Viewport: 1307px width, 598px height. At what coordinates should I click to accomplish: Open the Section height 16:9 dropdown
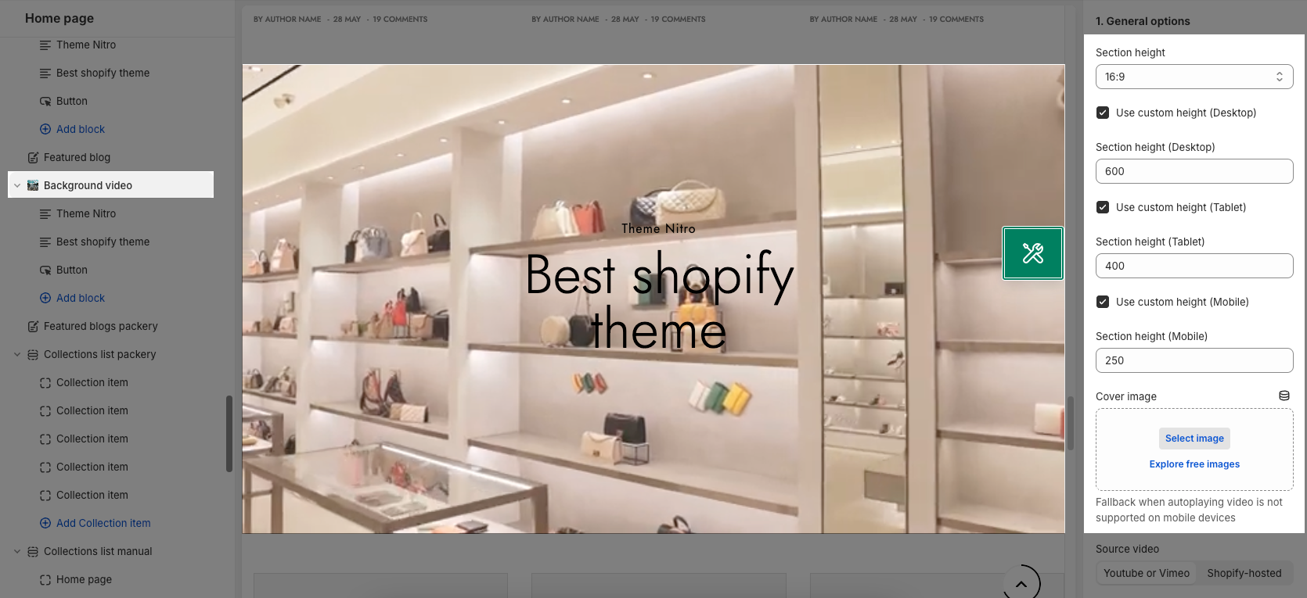(x=1194, y=77)
